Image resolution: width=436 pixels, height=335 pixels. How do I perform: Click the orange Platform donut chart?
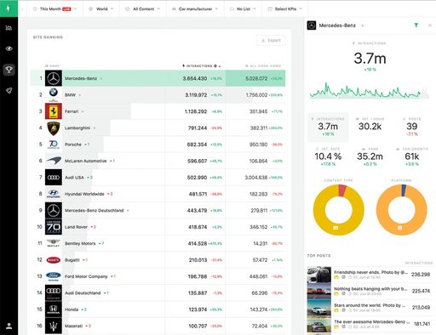tap(401, 209)
